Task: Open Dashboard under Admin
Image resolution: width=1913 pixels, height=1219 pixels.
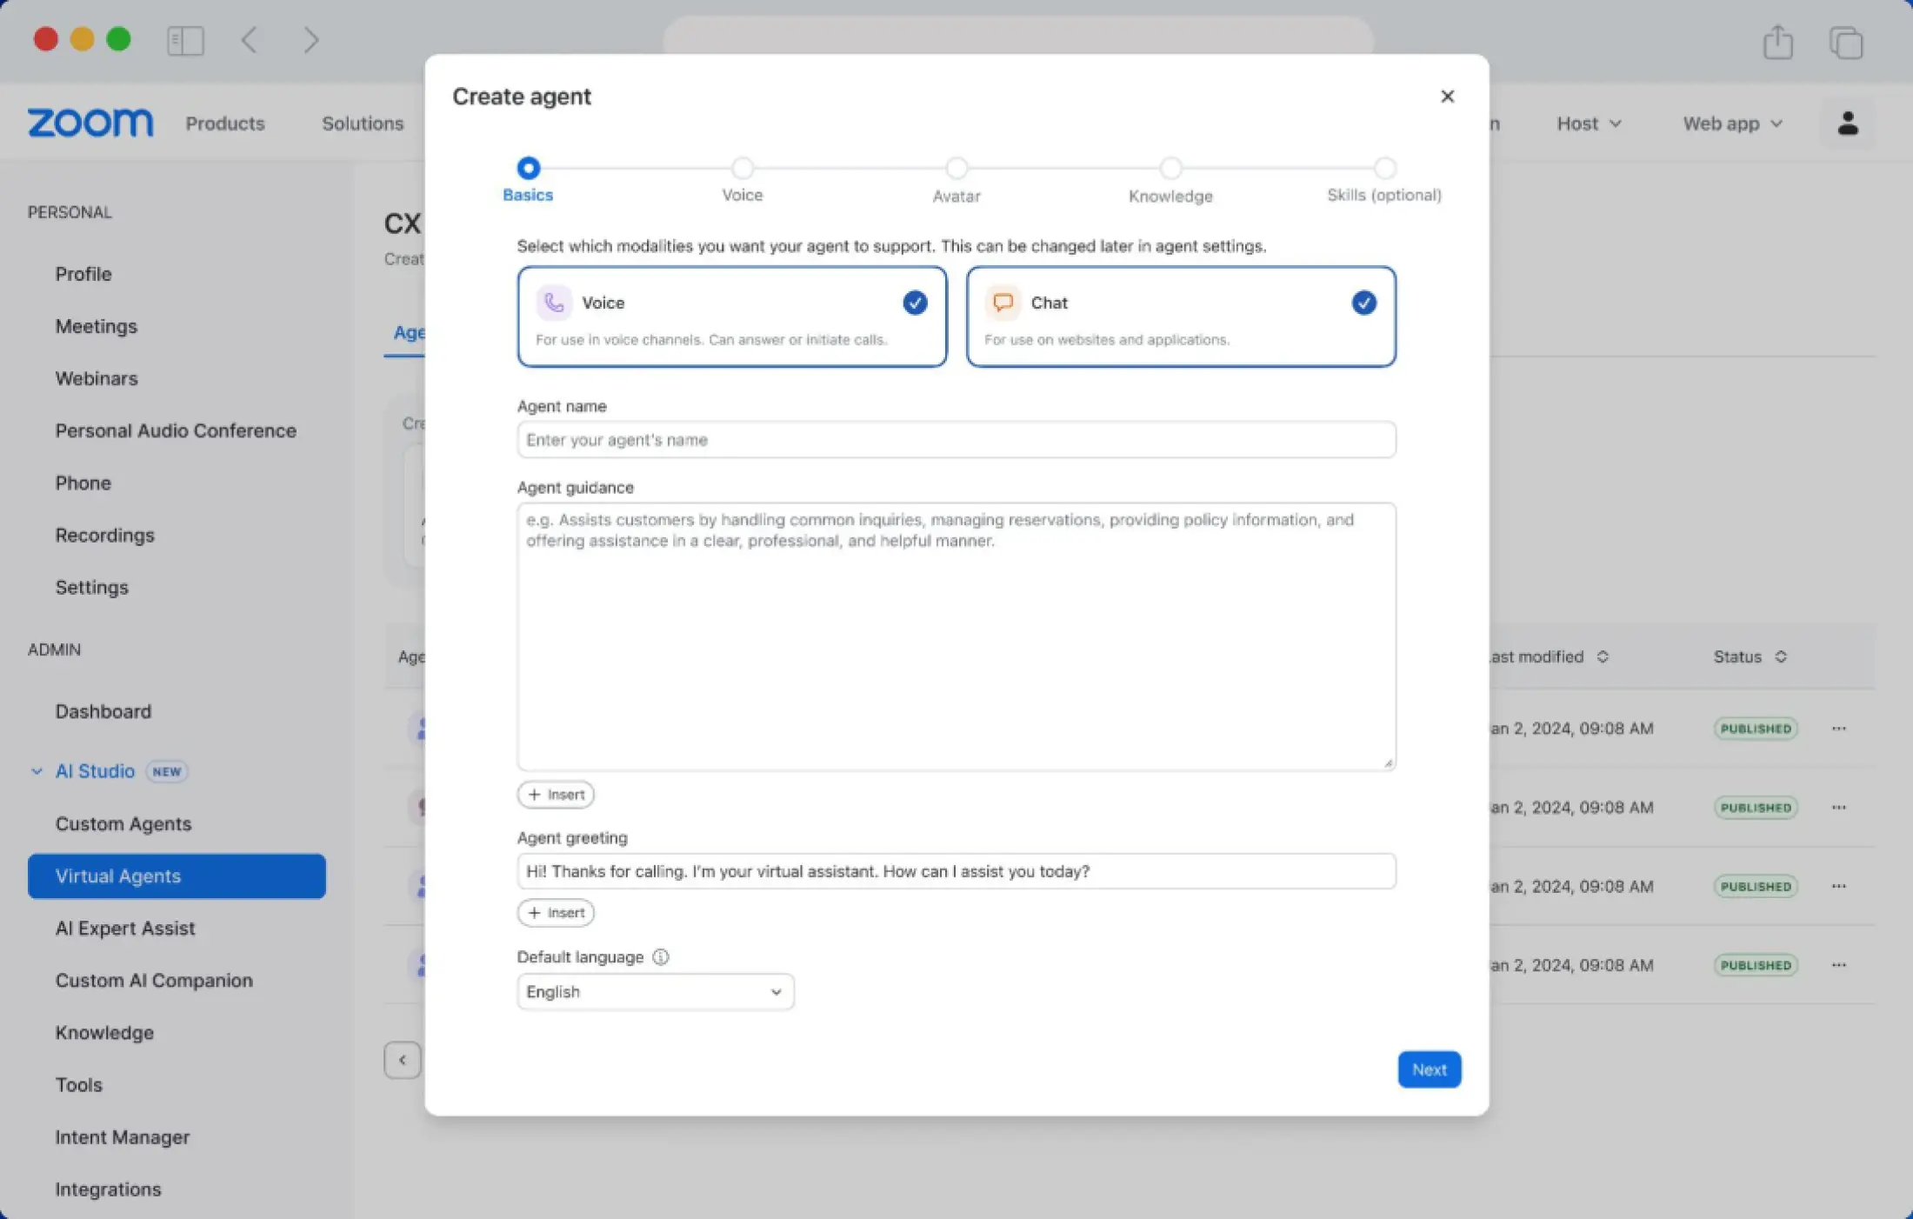Action: tap(103, 711)
